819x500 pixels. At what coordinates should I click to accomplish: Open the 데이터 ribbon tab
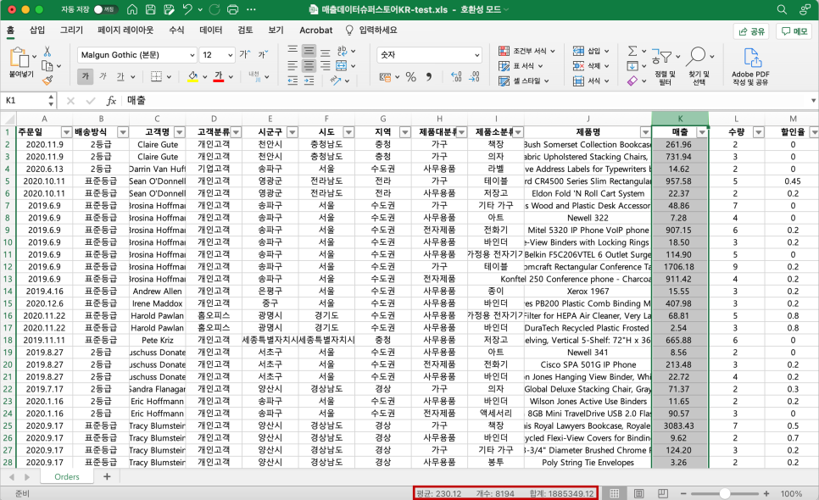(x=211, y=30)
